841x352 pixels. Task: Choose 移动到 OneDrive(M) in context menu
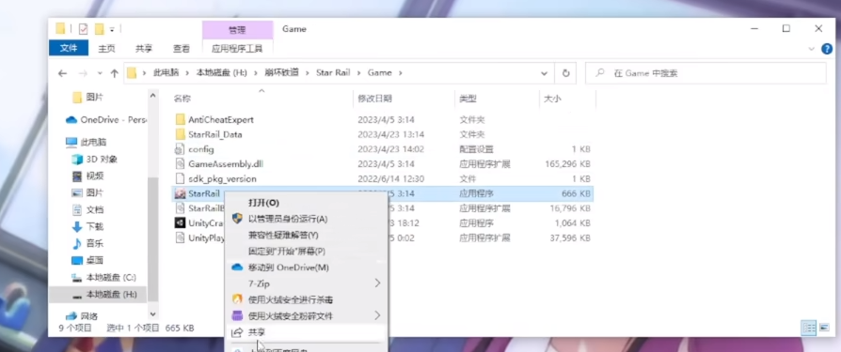[306, 267]
